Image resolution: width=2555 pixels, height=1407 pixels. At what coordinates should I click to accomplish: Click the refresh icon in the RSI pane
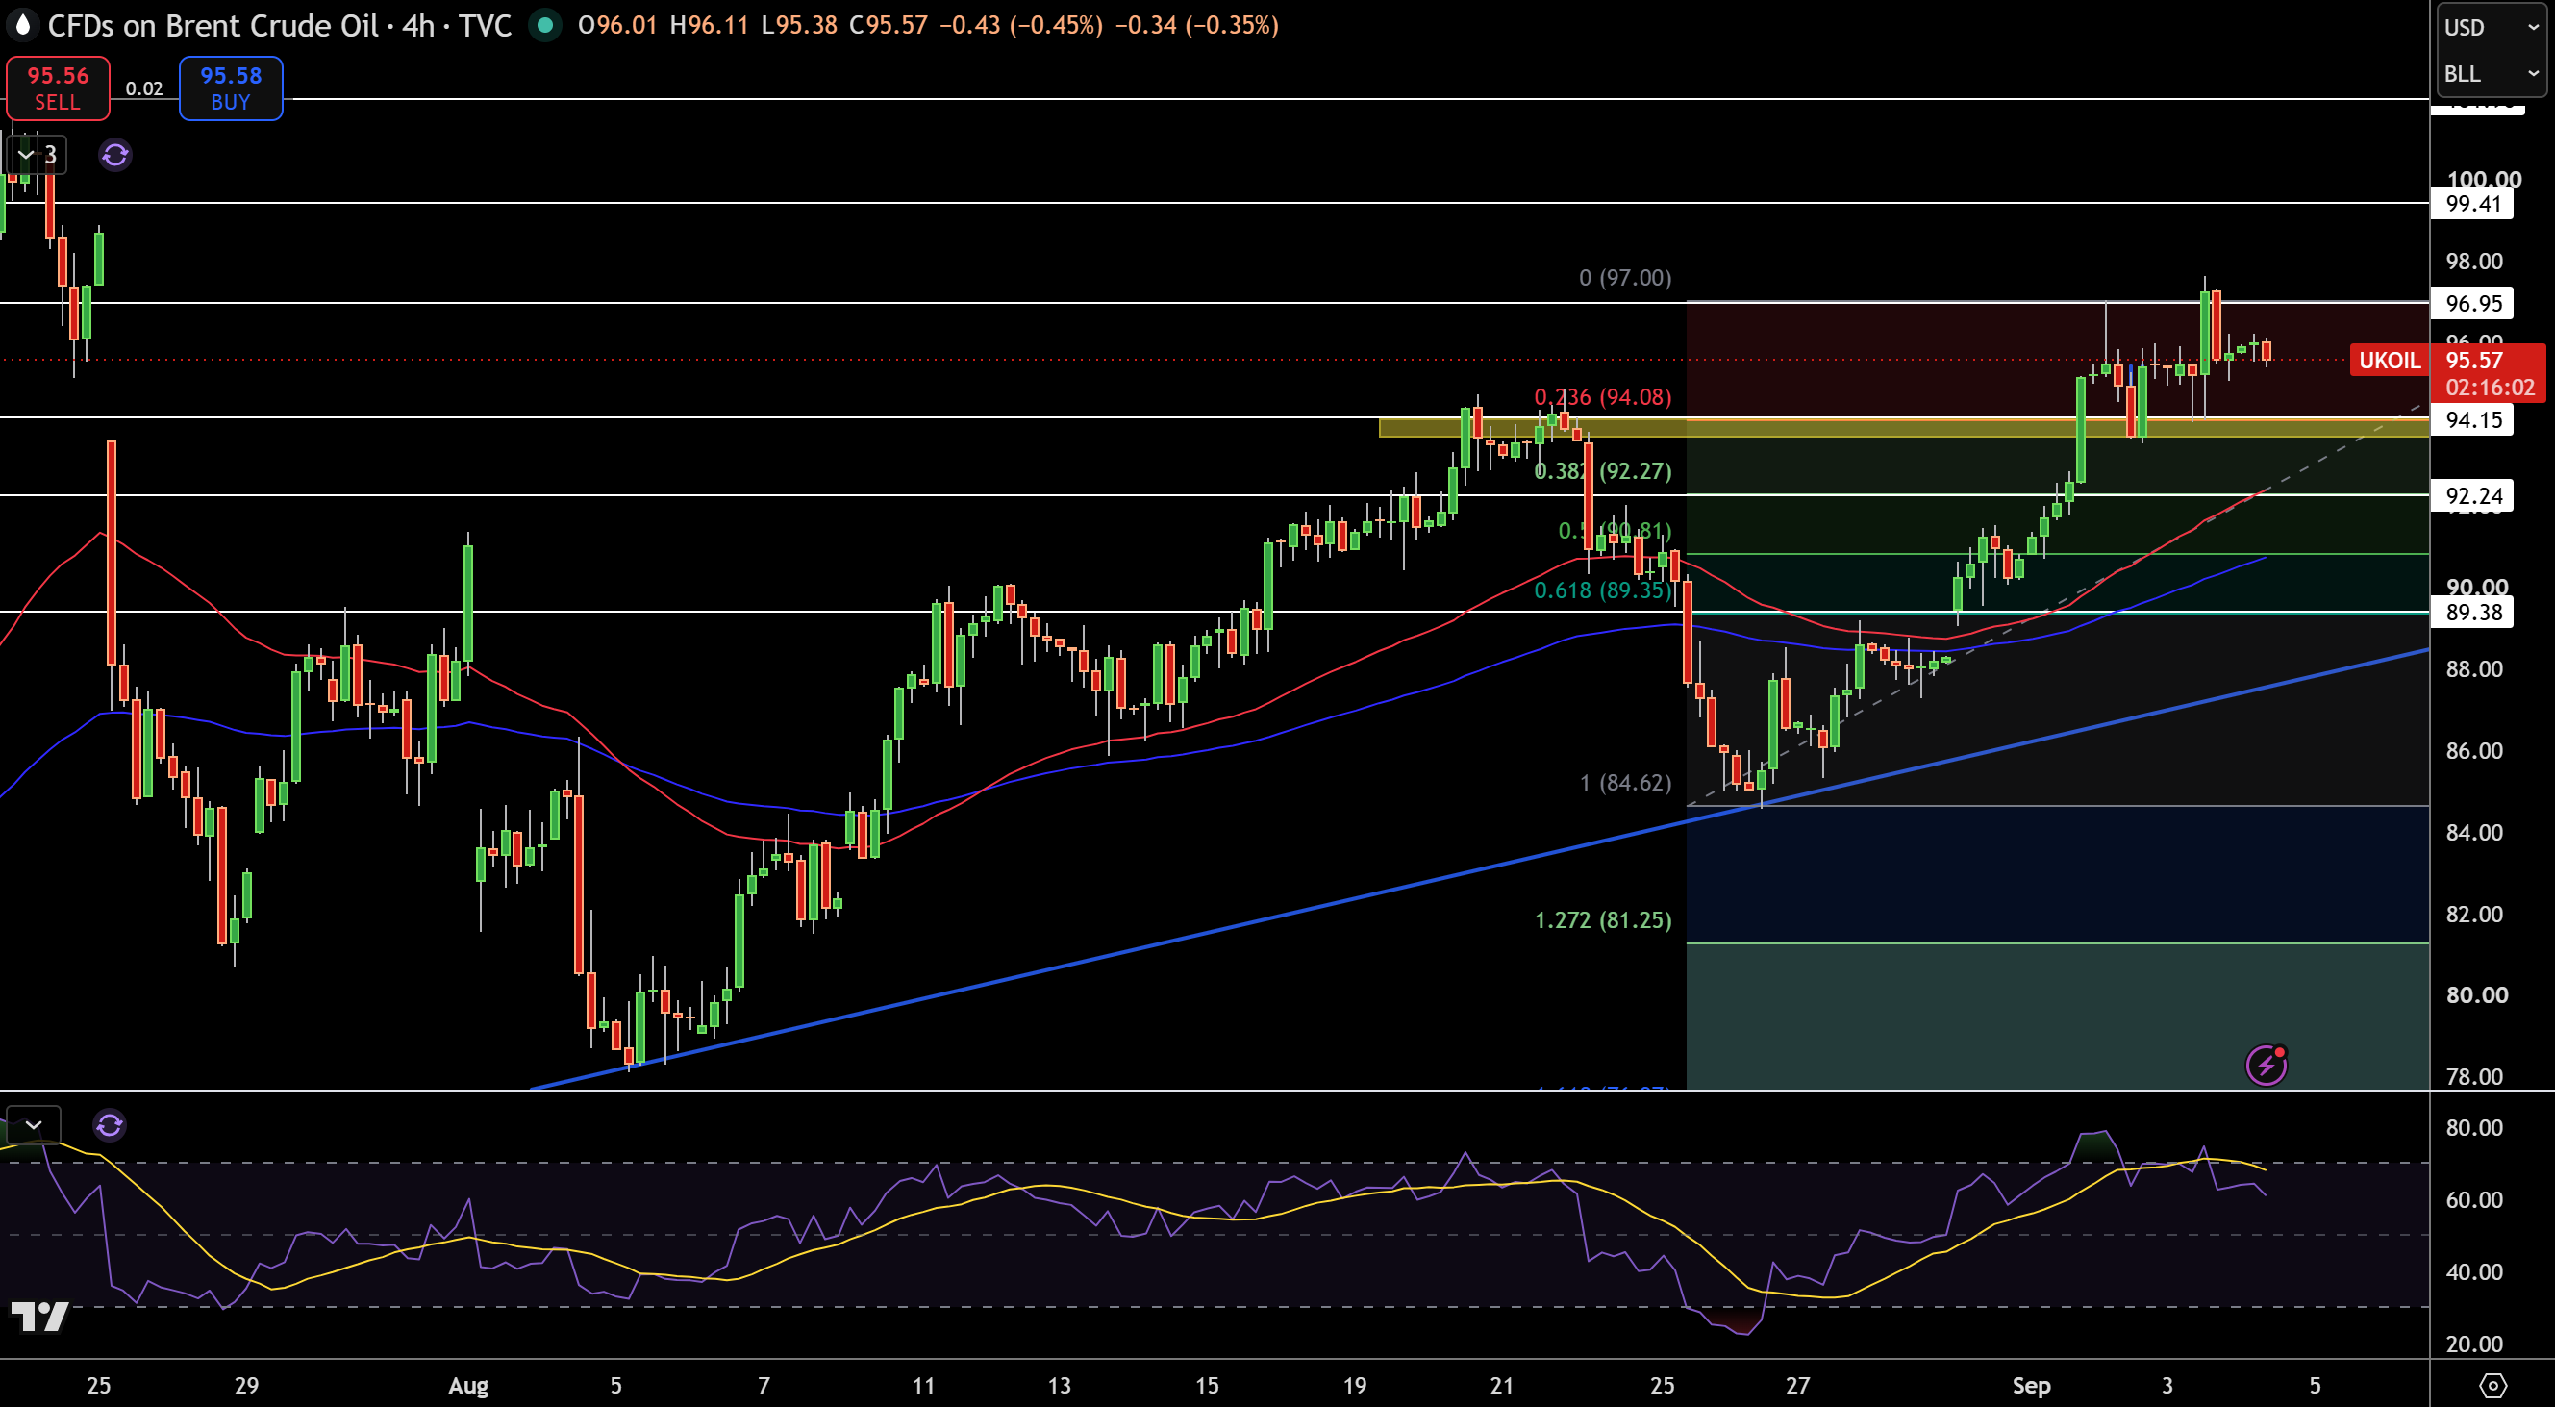click(109, 1125)
